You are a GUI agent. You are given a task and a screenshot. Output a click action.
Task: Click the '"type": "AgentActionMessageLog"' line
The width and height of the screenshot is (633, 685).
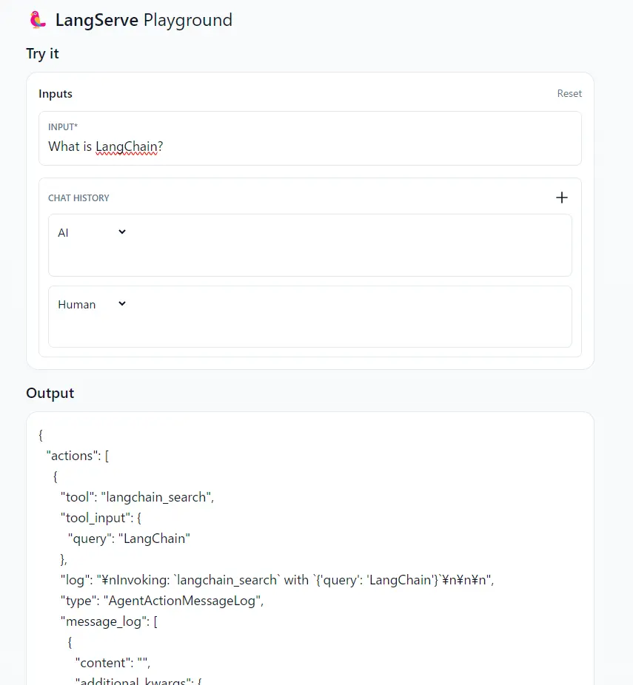(162, 601)
